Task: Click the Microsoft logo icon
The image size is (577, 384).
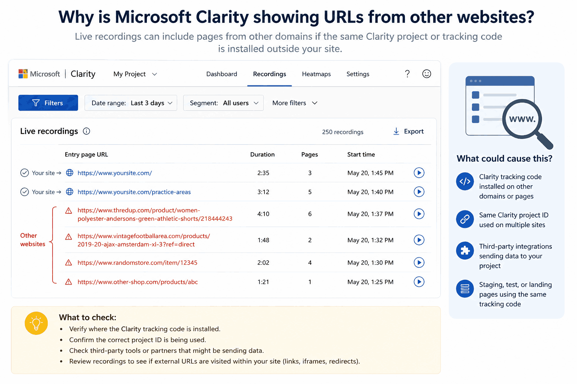Action: (x=23, y=74)
